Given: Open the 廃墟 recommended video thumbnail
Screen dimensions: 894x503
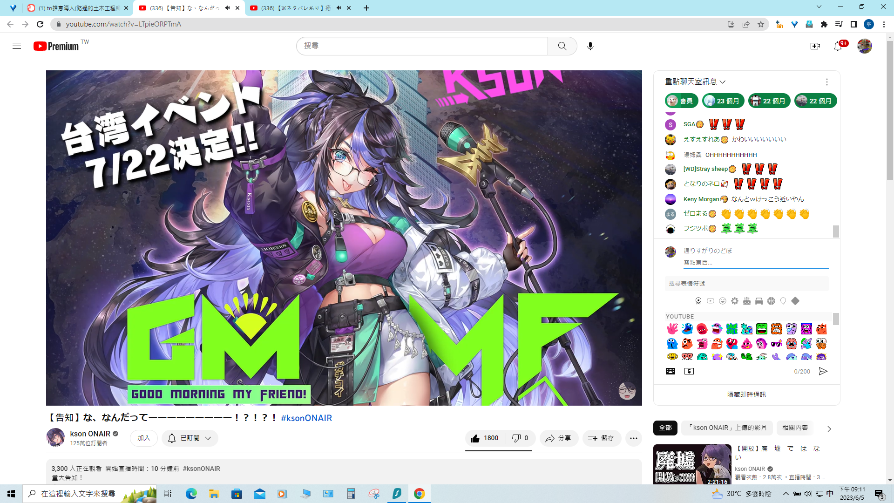Looking at the screenshot, I should [x=692, y=464].
